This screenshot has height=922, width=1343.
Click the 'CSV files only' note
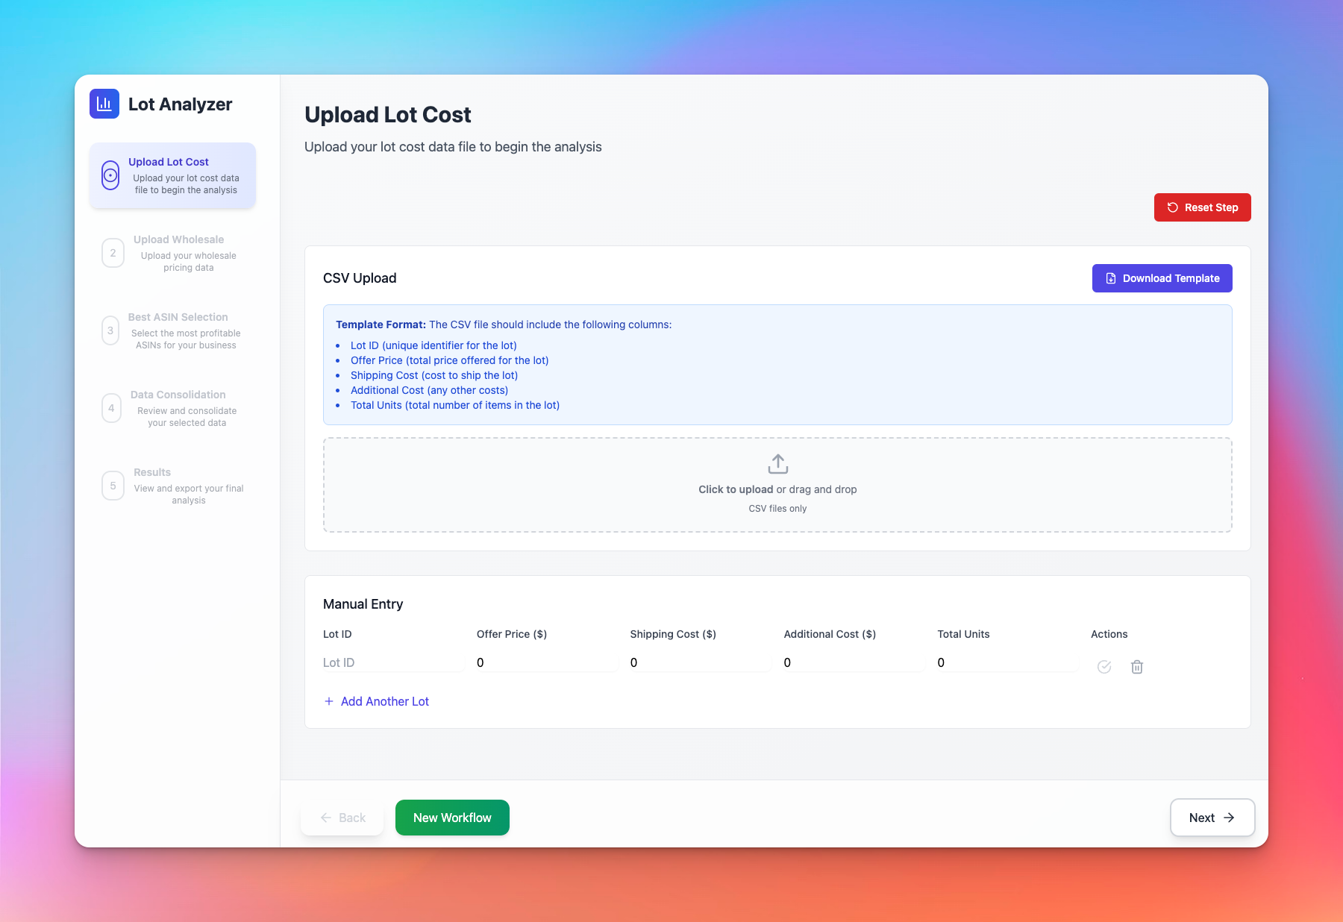[x=777, y=509]
